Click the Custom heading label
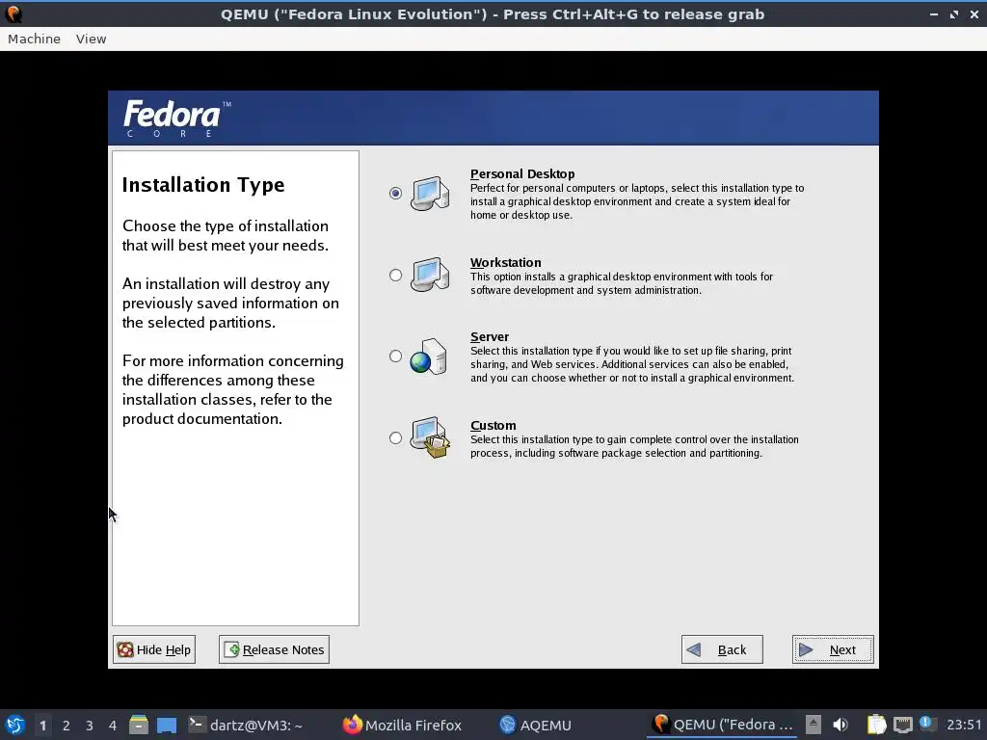Screen dimensions: 987x740 coord(493,425)
